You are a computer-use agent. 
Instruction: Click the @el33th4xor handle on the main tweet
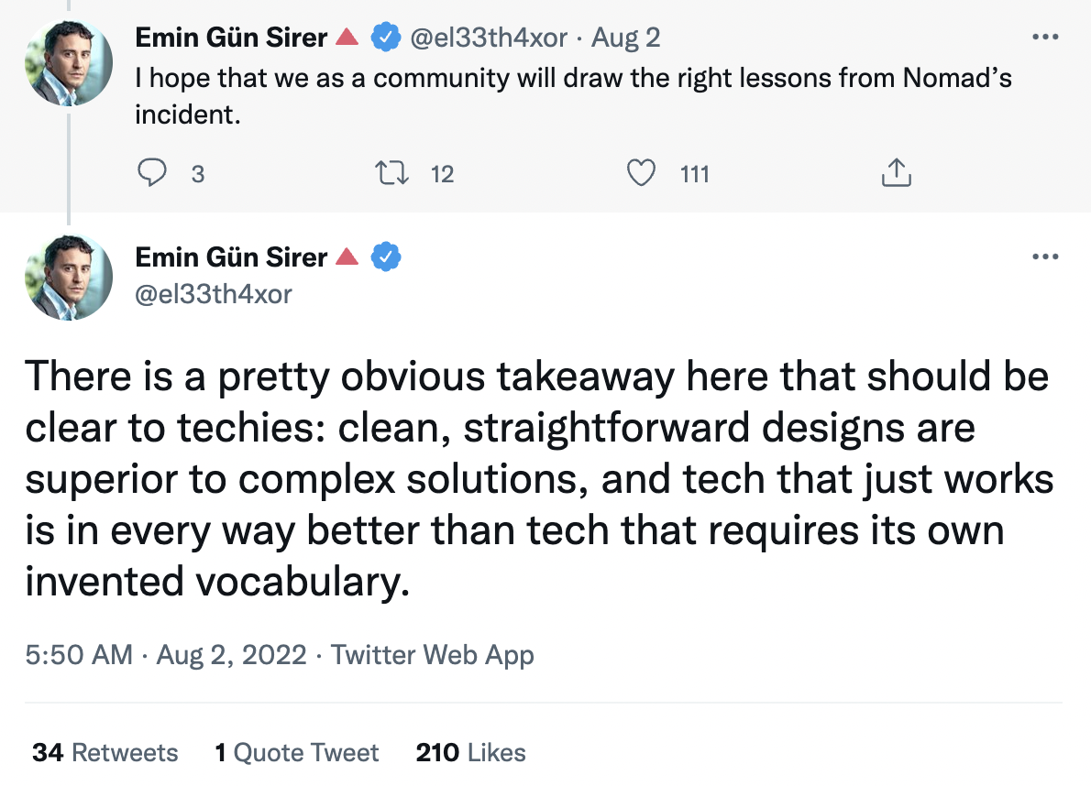click(213, 294)
